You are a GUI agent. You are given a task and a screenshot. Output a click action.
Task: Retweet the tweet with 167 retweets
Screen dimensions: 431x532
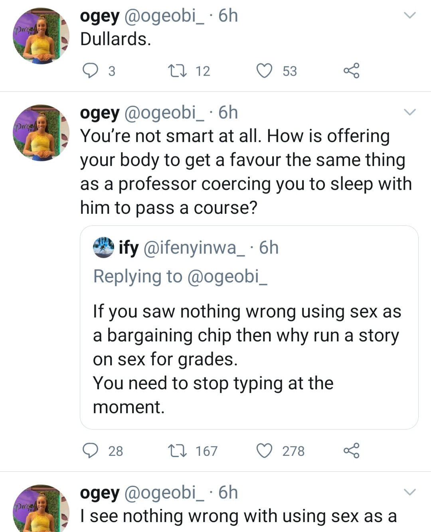(x=176, y=451)
